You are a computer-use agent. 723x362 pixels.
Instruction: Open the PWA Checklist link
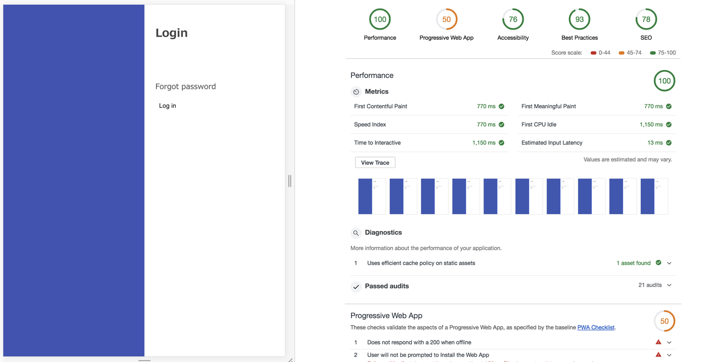click(596, 327)
